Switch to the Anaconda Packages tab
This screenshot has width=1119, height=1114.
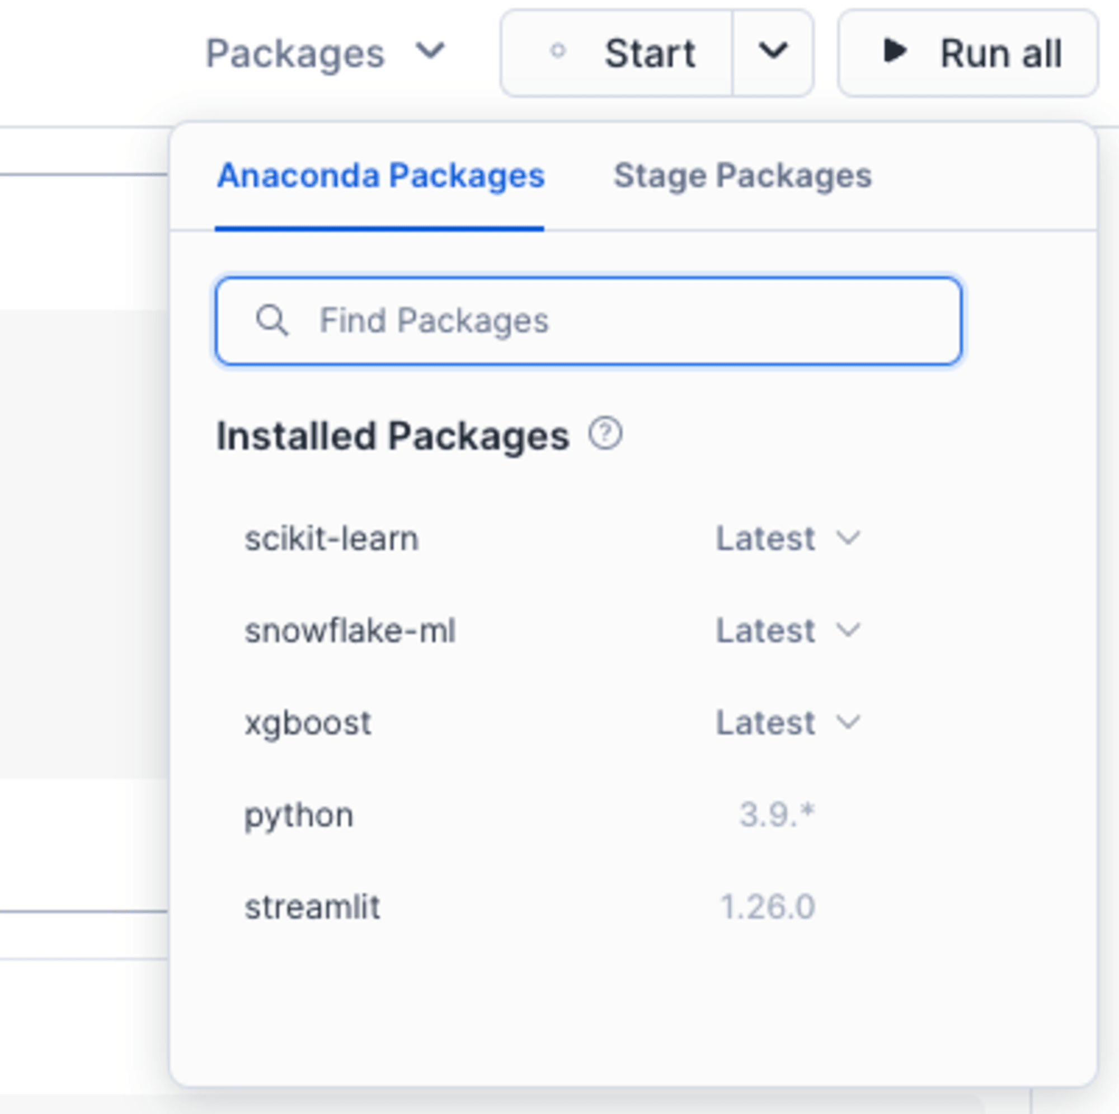pyautogui.click(x=380, y=176)
